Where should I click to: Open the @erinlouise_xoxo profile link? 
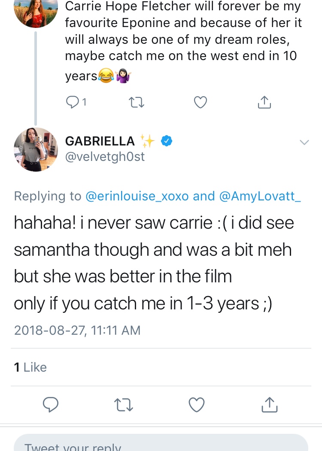click(x=137, y=196)
